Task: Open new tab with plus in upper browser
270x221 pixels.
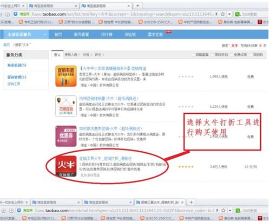Action: pos(137,6)
